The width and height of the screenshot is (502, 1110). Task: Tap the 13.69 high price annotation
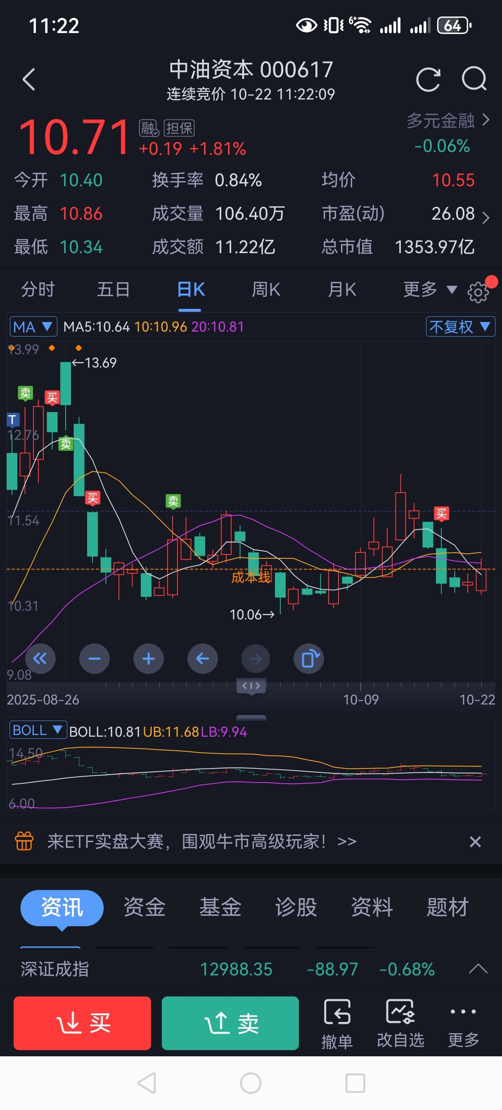pyautogui.click(x=94, y=363)
